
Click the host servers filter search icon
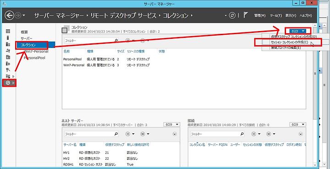(x=116, y=134)
